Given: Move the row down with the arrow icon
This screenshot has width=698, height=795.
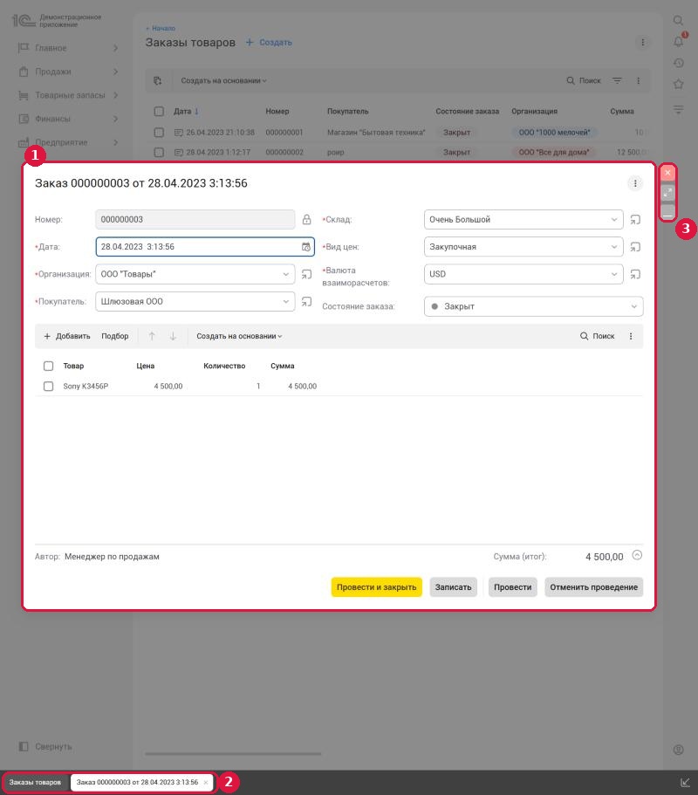Looking at the screenshot, I should coord(173,336).
